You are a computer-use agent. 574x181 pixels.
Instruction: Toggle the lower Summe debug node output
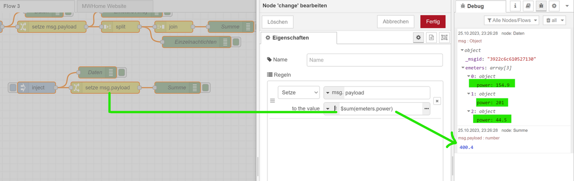206,88
